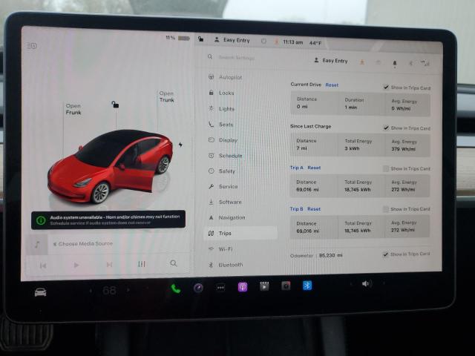
Task: Lower volume with left arrow
Action: coord(351,284)
